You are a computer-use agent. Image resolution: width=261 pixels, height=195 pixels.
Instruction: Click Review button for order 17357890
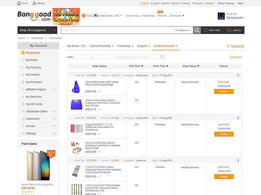click(x=224, y=91)
